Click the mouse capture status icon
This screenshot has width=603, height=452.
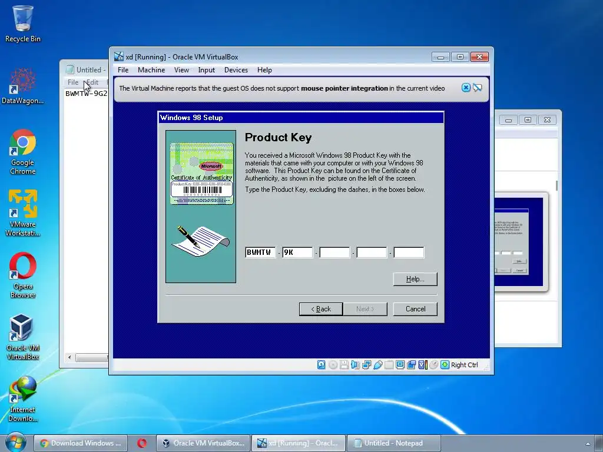click(433, 365)
